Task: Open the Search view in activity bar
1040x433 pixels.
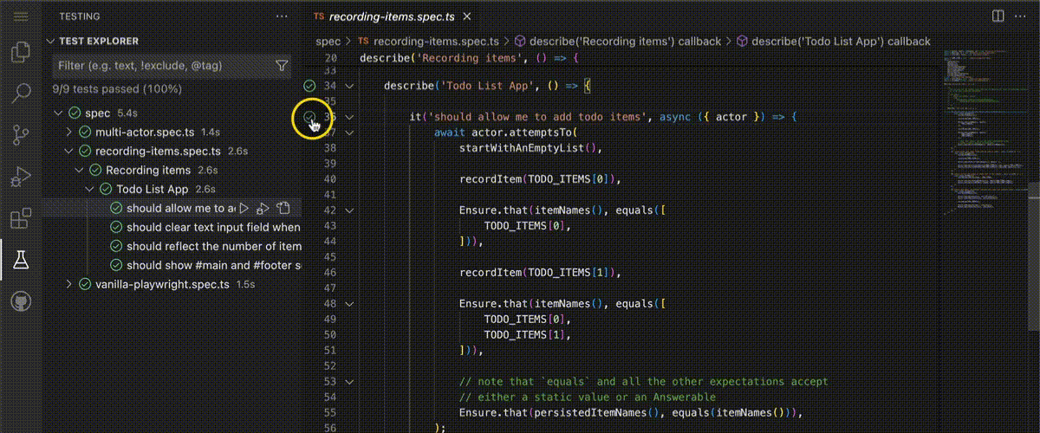Action: click(x=21, y=93)
